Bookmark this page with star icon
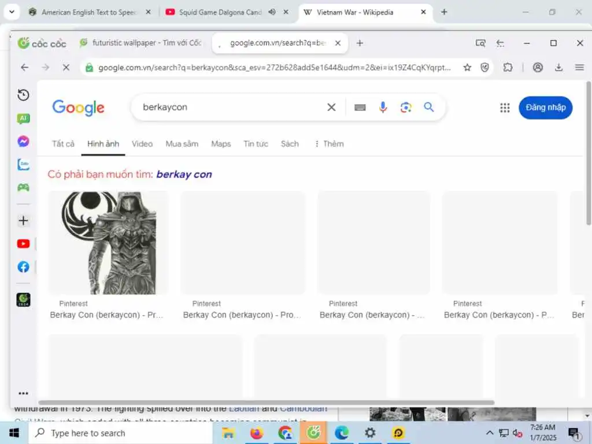Viewport: 592px width, 444px height. click(467, 68)
